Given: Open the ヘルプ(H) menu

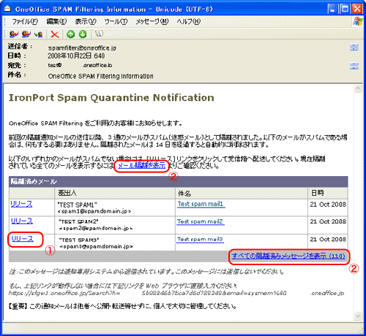Looking at the screenshot, I should click(189, 22).
